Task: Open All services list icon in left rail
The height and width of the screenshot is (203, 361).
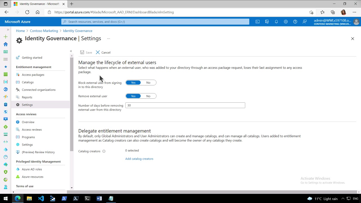Action: tap(6, 59)
